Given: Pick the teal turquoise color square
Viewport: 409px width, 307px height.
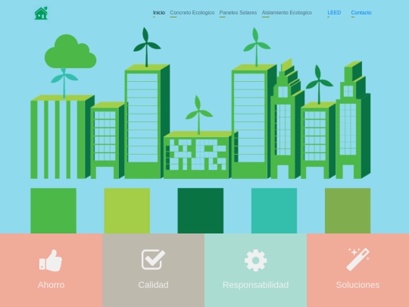Looking at the screenshot, I should coord(274,211).
